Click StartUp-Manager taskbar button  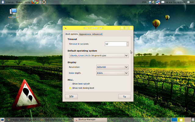pyautogui.click(x=90, y=120)
